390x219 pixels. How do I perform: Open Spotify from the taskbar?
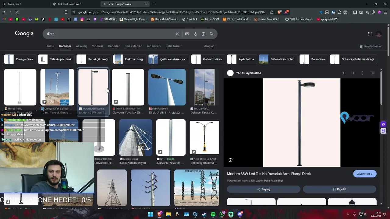[x=213, y=214]
